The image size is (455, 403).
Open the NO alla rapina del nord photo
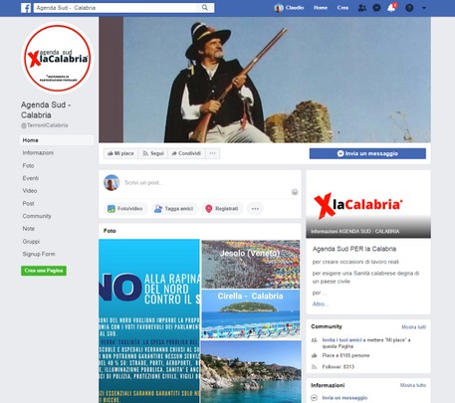[x=149, y=320]
